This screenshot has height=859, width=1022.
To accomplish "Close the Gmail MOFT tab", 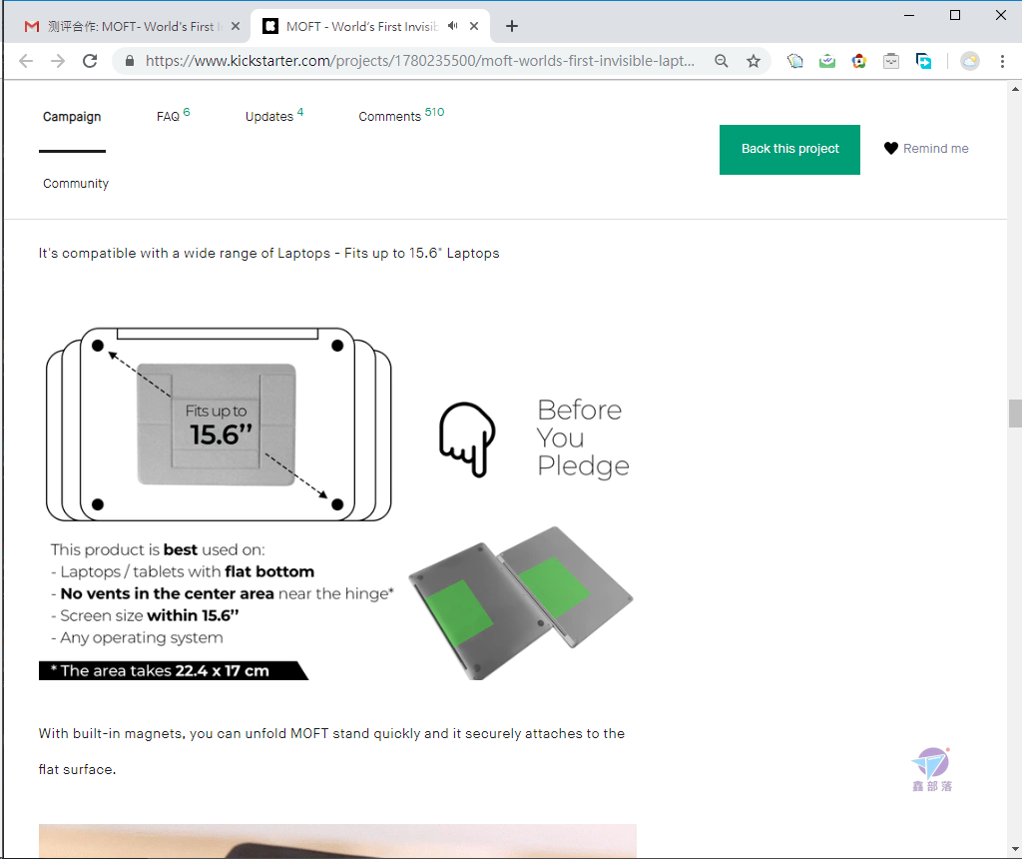I will coord(236,26).
